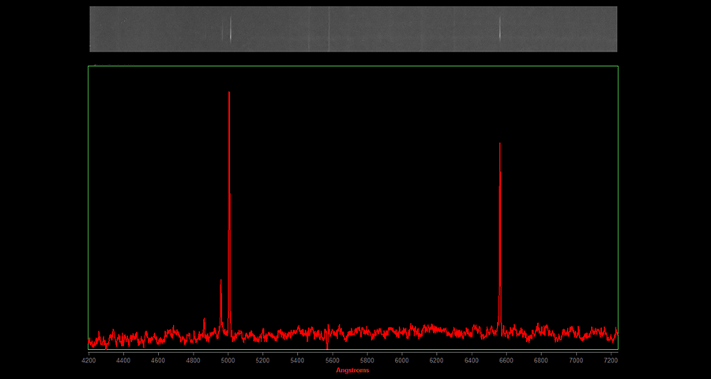This screenshot has height=379, width=711.
Task: Click the downward dip near 5570 Angstroms
Action: [x=327, y=346]
